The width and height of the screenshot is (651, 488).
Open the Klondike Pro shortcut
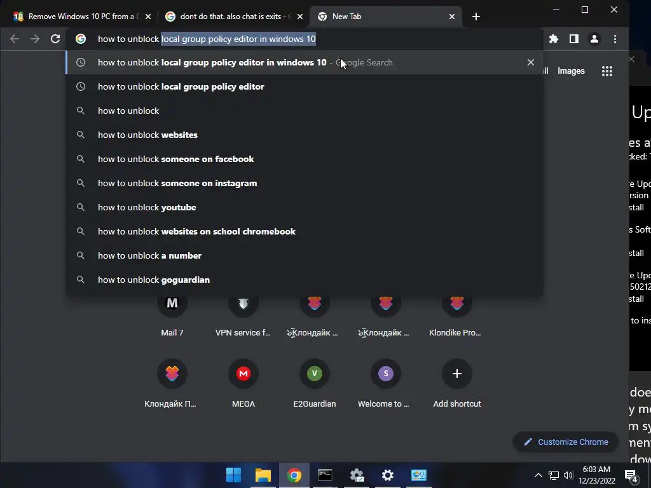click(x=456, y=315)
